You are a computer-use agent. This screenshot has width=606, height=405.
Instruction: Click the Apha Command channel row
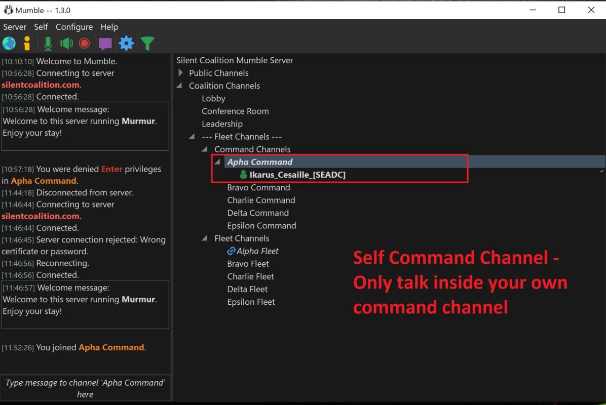coord(414,162)
